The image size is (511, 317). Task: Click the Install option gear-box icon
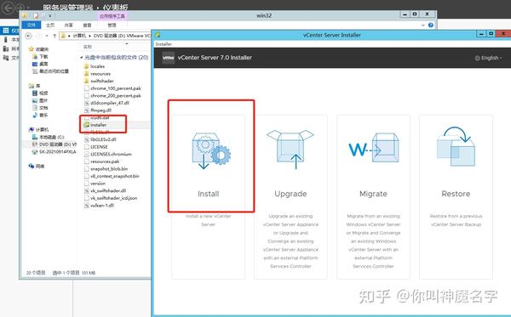[211, 151]
